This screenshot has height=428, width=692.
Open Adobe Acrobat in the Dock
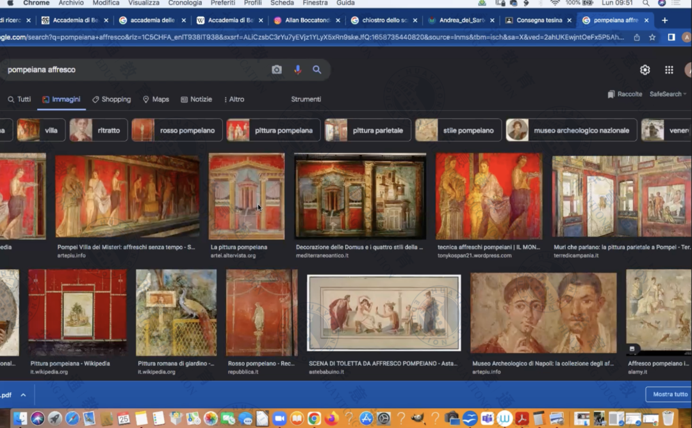(x=522, y=418)
